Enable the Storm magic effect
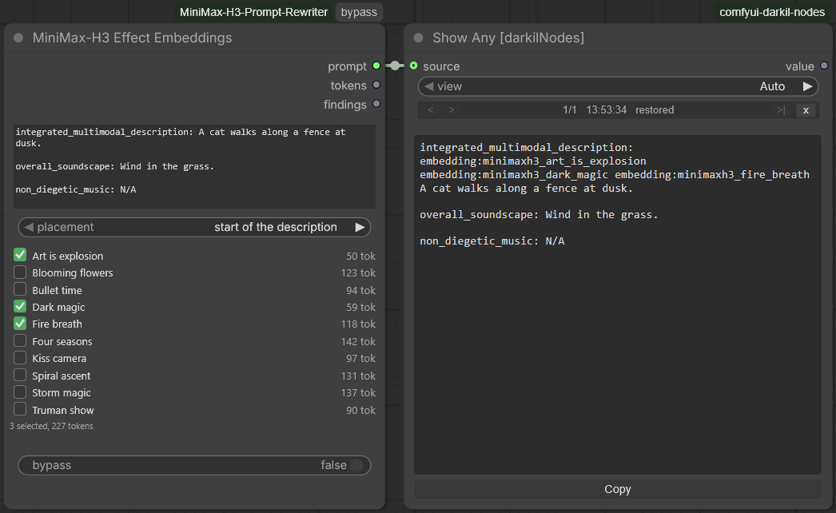Screen dimensions: 836x513 point(20,392)
